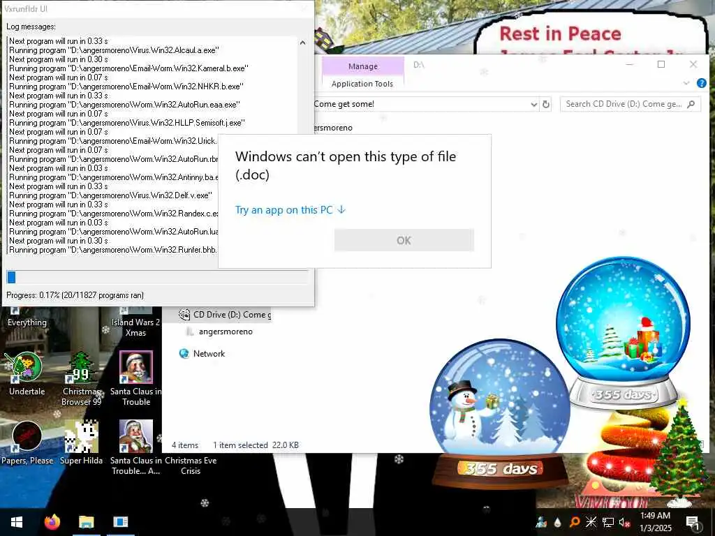715x536 pixels.
Task: Click the 'Progress: 0.17%' status text
Action: (75, 295)
